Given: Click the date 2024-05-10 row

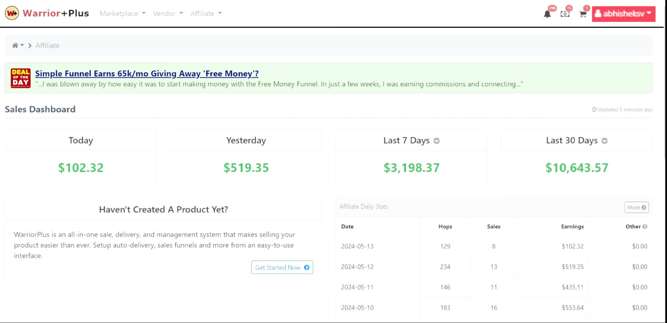Looking at the screenshot, I should (x=494, y=308).
